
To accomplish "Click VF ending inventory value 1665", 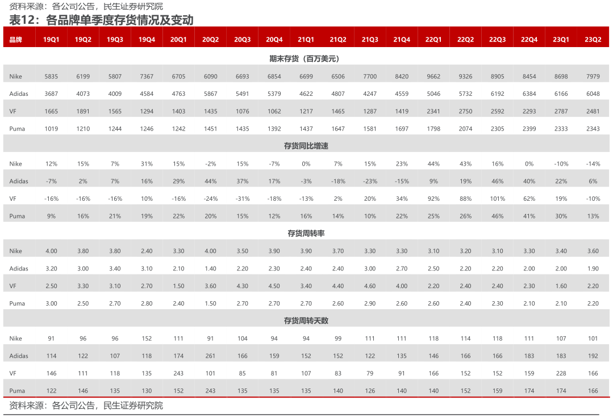I will (x=51, y=111).
